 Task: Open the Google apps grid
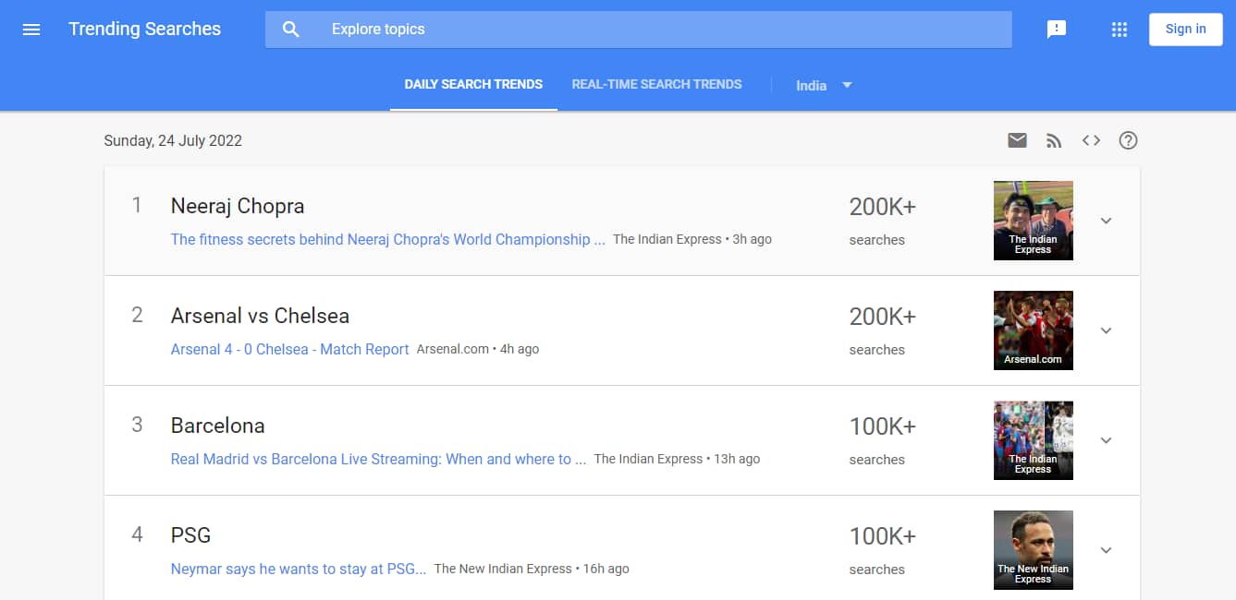tap(1120, 30)
